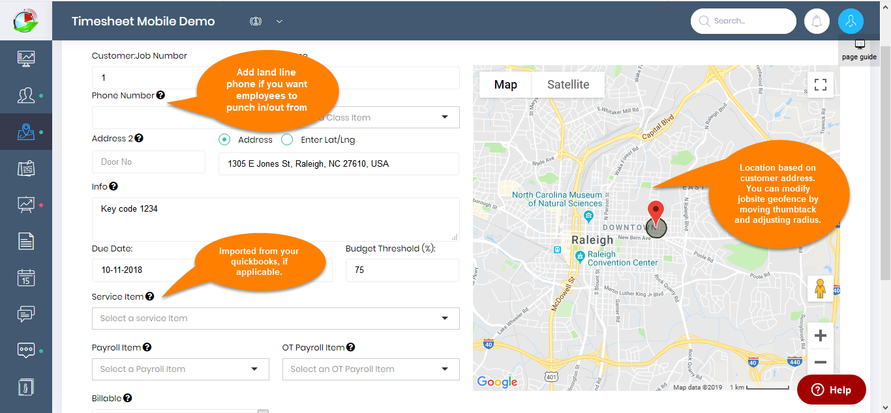Open the jobsite map pin icon in sidebar

pos(26,132)
